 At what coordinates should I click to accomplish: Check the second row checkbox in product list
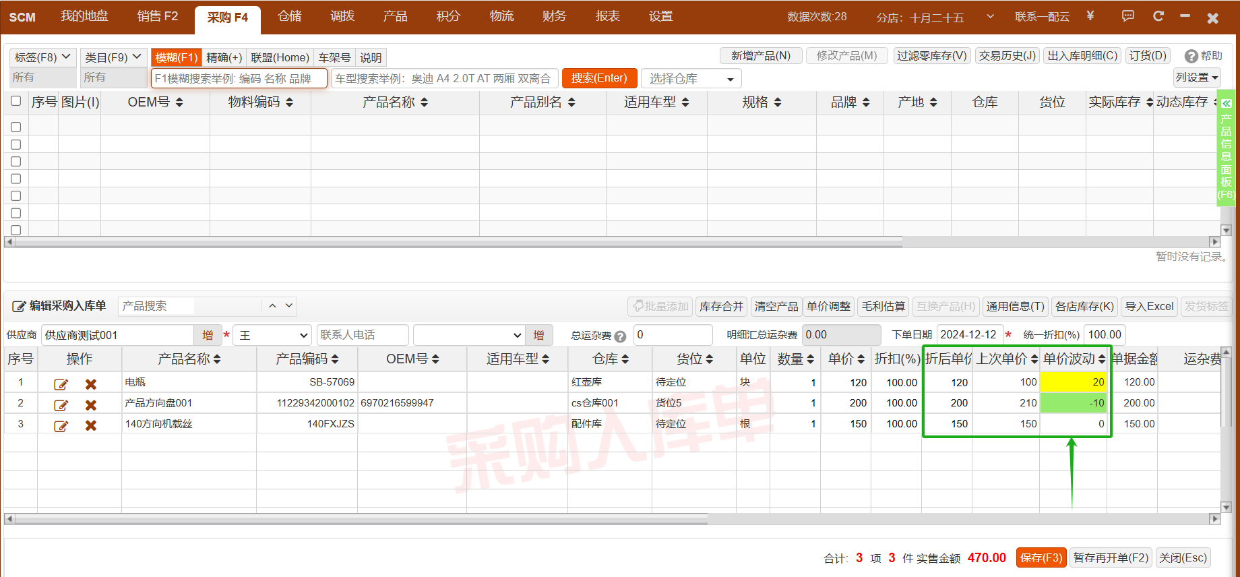click(16, 144)
